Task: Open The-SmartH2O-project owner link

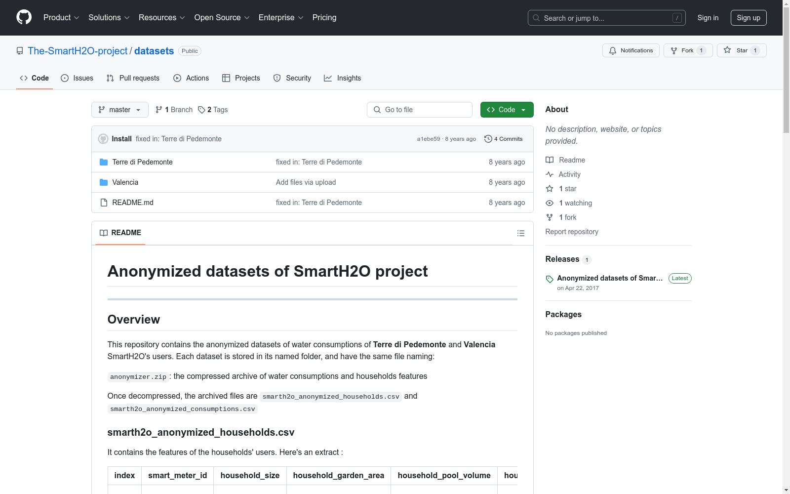Action: click(x=78, y=51)
